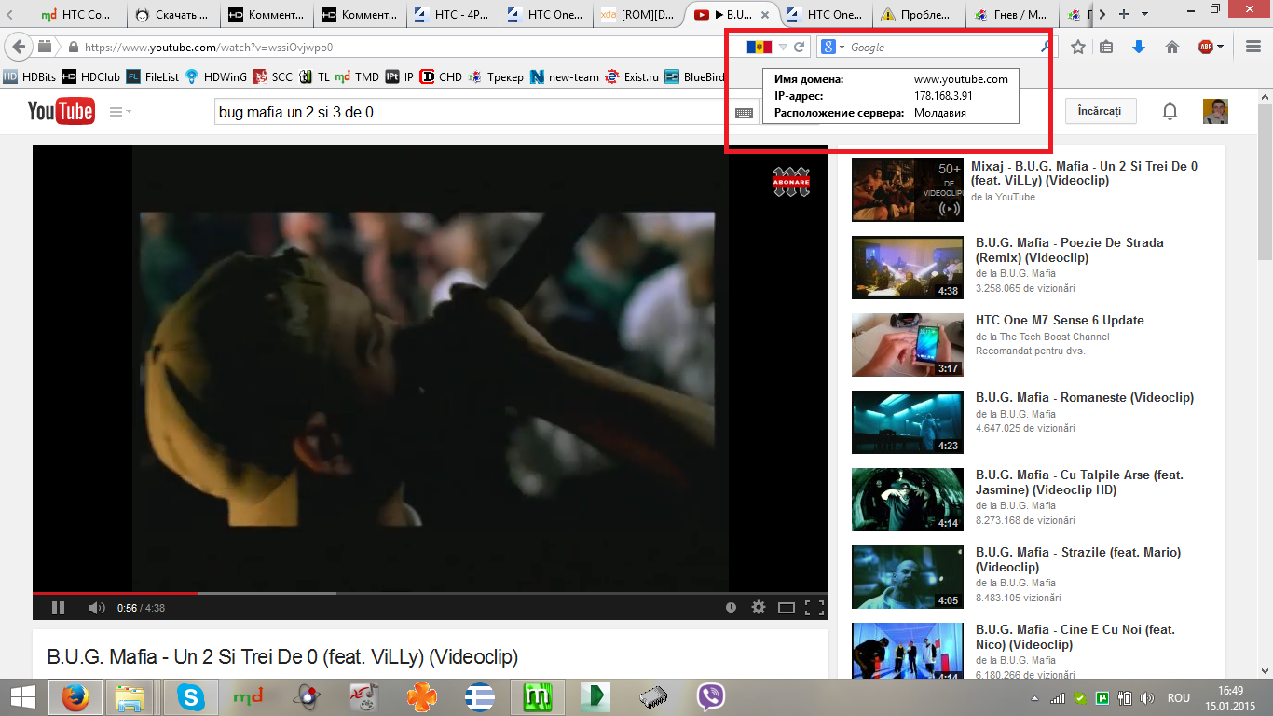Toggle theater mode on the player
This screenshot has width=1273, height=716.
pos(787,608)
